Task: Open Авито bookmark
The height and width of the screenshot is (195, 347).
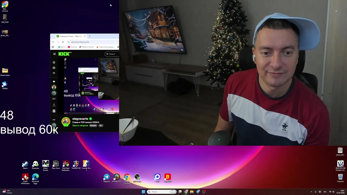Action: pos(62,47)
